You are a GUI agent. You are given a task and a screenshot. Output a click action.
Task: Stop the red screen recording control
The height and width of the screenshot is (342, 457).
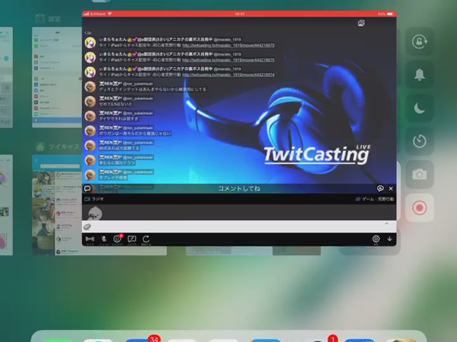[x=419, y=207]
